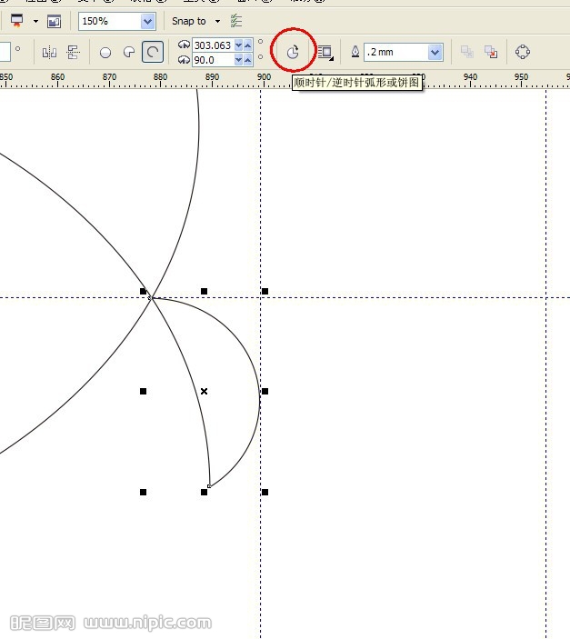The width and height of the screenshot is (570, 639).
Task: Click the To Back of Layer icon
Action: click(x=491, y=52)
